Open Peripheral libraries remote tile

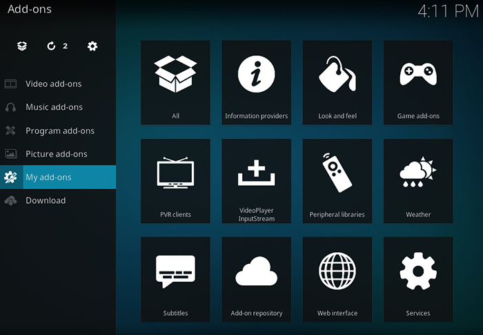[337, 181]
